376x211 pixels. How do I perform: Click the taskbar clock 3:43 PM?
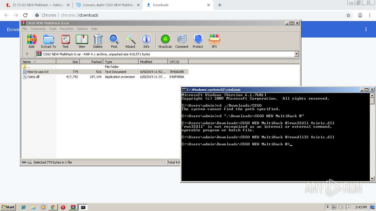tap(361, 207)
